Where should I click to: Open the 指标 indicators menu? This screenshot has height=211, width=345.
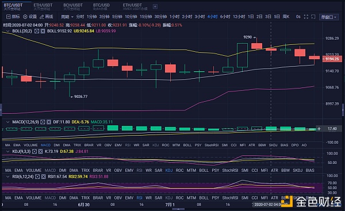coord(13,17)
